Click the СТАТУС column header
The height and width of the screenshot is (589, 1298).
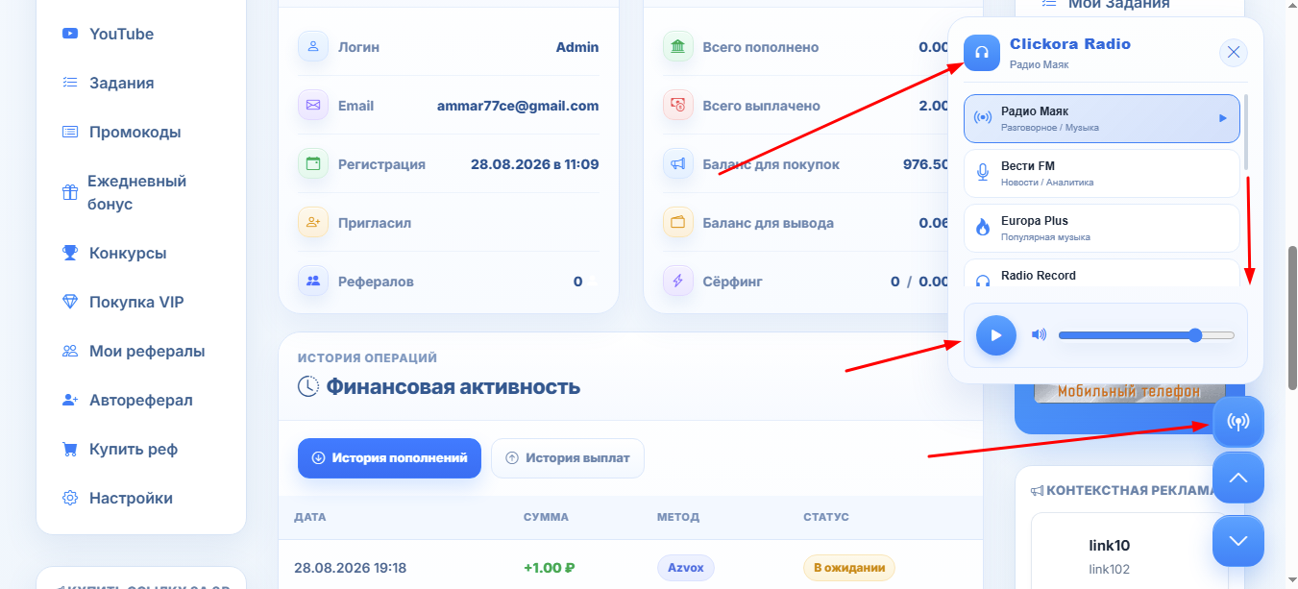(826, 517)
